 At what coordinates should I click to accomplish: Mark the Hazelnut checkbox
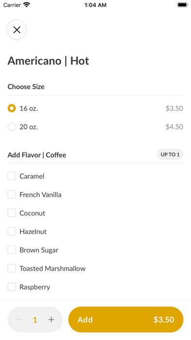pyautogui.click(x=12, y=232)
